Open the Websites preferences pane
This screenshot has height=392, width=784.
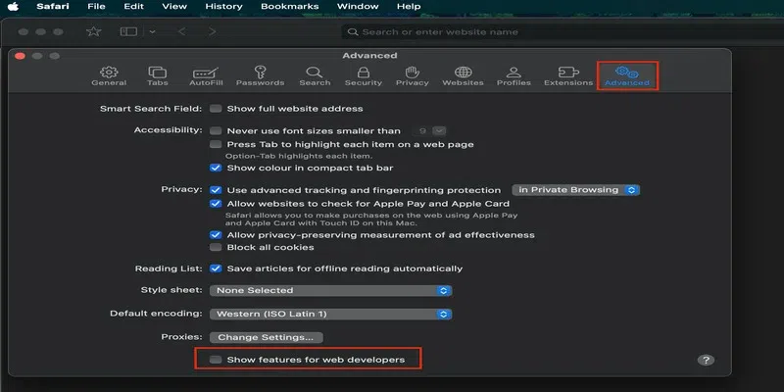pyautogui.click(x=463, y=76)
